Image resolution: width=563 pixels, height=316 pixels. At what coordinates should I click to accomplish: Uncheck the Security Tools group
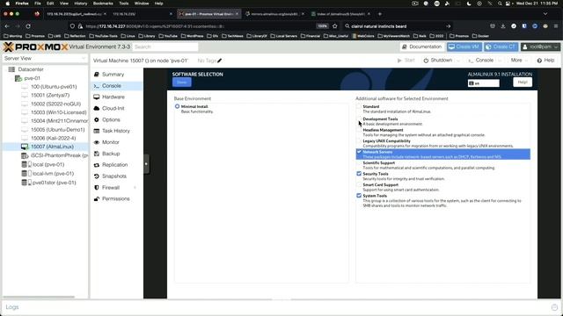[x=359, y=174]
